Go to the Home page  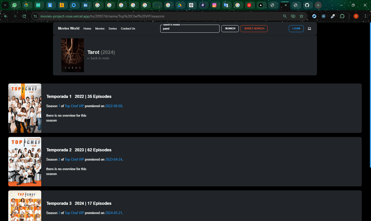click(87, 29)
